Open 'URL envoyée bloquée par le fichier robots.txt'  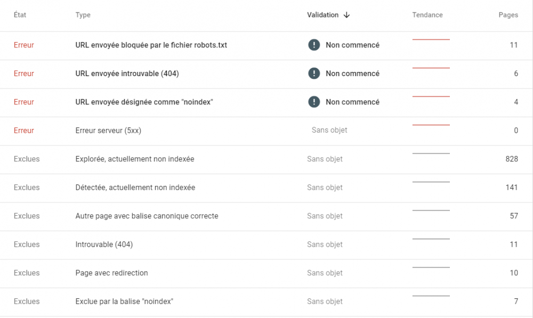[x=151, y=45]
